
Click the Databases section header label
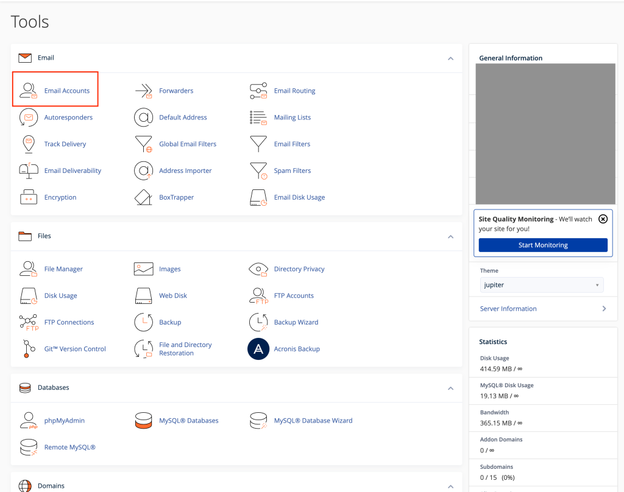[x=54, y=387]
